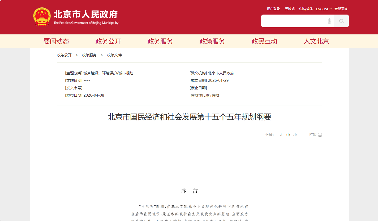
Task: Click the printer icon beside 打印
Action: (x=320, y=135)
